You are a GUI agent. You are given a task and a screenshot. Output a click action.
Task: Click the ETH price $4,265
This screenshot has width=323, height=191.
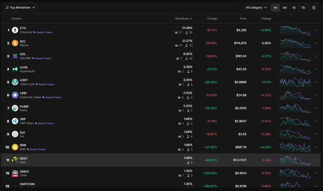[x=241, y=30]
